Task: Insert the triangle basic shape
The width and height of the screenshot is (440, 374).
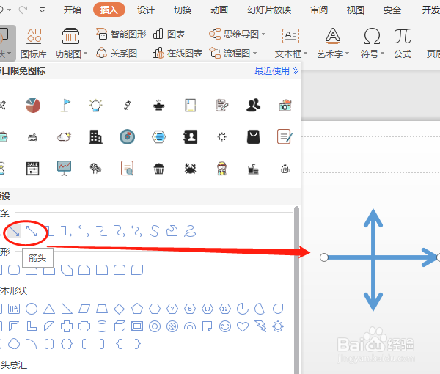Action: click(49, 309)
